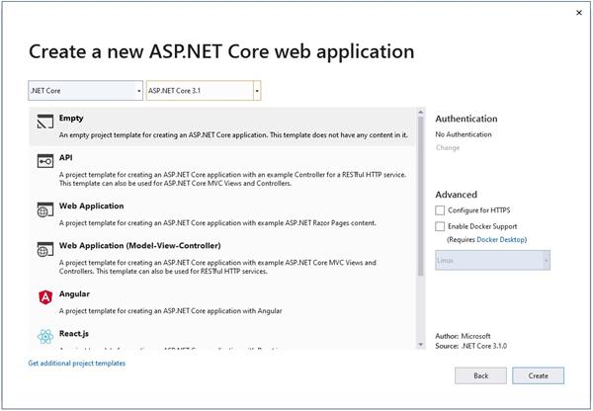Click the Empty template icon
The height and width of the screenshot is (411, 593).
coord(44,123)
